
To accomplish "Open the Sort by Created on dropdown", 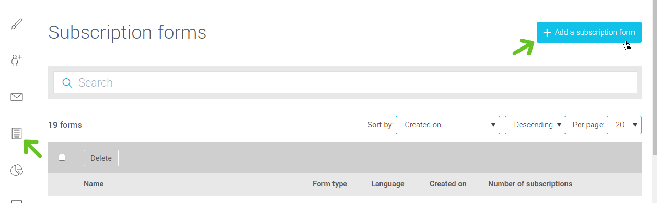I will [x=448, y=125].
